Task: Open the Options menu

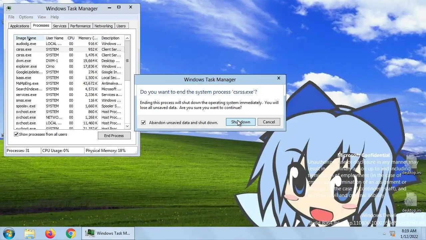Action: coord(26,17)
